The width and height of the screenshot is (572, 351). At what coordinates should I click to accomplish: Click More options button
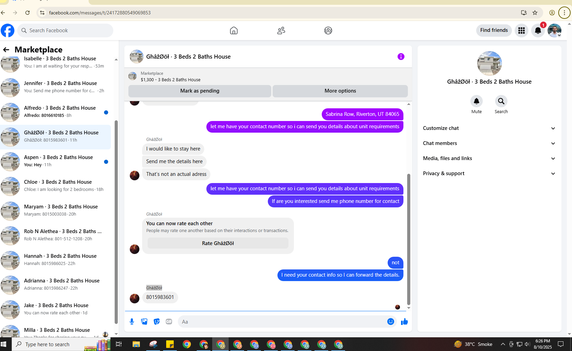[340, 91]
